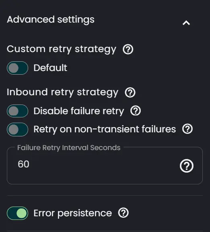This screenshot has height=232, width=210.
Task: Collapse Advanced settings with the chevron arrow
Action: point(186,23)
